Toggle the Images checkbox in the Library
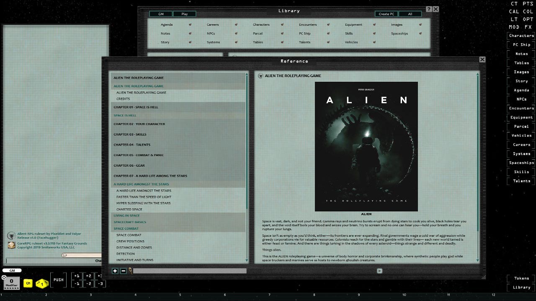Viewport: 536px width, 301px height. [420, 25]
